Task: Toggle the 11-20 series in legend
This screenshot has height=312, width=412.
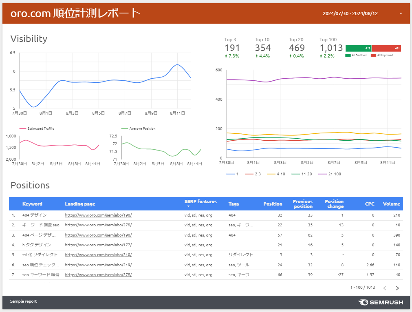Action: point(302,174)
